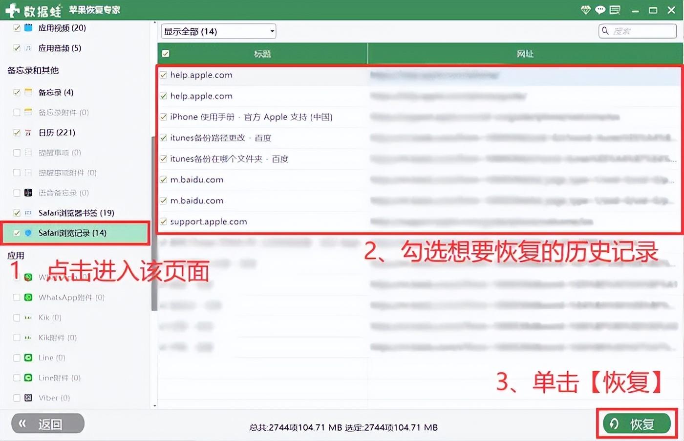Click the 恢复 recover button
This screenshot has width=684, height=441.
[x=637, y=424]
